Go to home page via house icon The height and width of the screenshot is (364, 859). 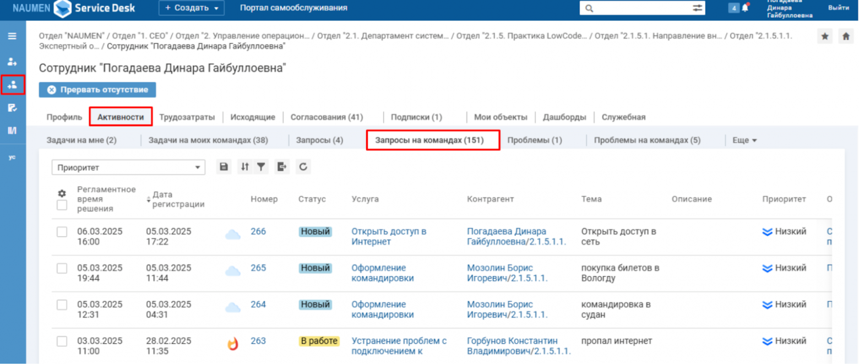[x=845, y=36]
